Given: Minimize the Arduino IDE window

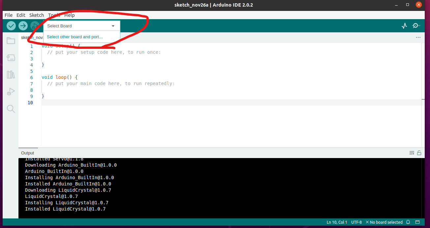Looking at the screenshot, I should click(397, 5).
